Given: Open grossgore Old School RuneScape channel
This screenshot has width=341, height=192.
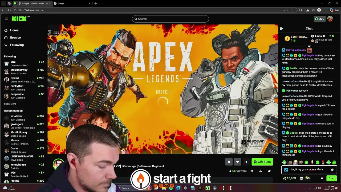Looking at the screenshot, I should pyautogui.click(x=24, y=126).
